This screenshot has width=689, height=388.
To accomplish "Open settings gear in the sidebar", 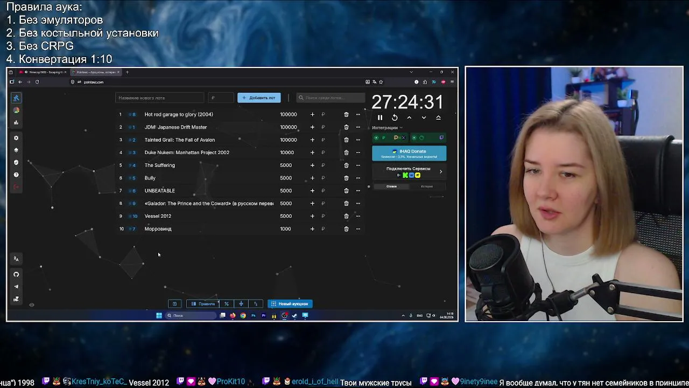I will click(x=16, y=138).
